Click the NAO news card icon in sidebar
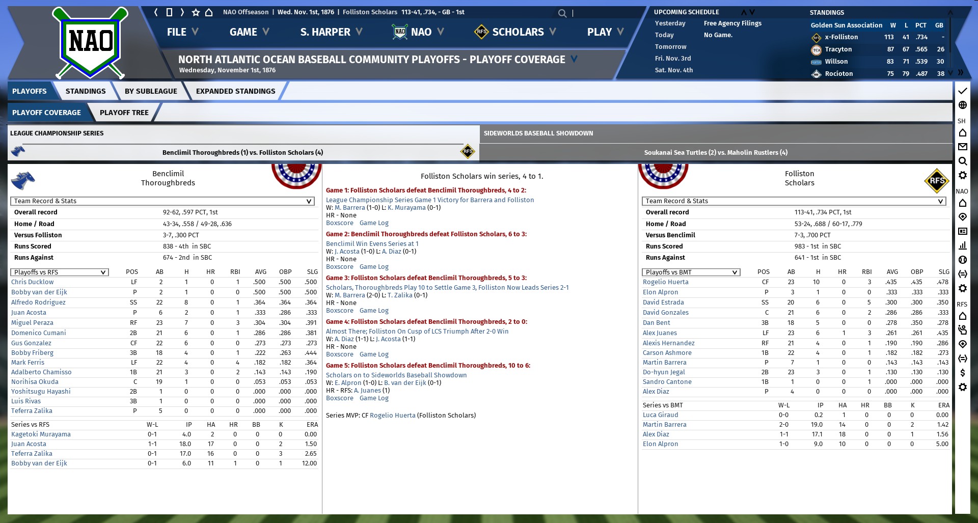 [x=962, y=231]
